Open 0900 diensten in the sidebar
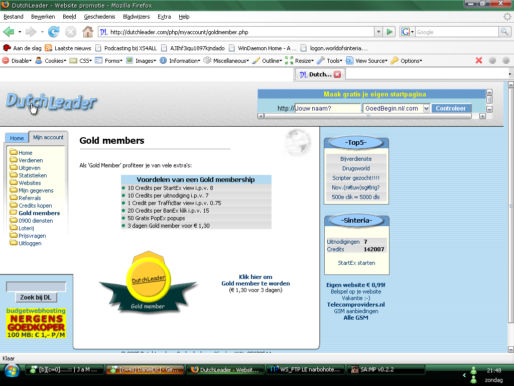 pyautogui.click(x=36, y=221)
